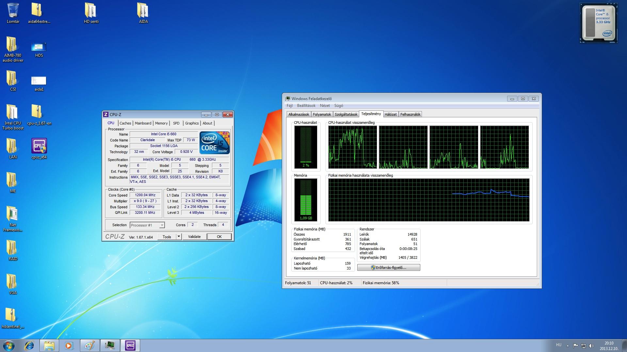Click the HU language indicator
Image resolution: width=627 pixels, height=352 pixels.
558,345
